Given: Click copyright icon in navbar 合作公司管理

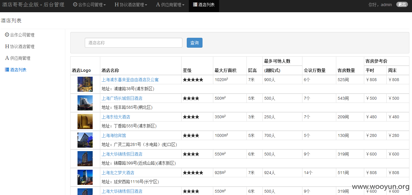Looking at the screenshot, I should tap(75, 5).
